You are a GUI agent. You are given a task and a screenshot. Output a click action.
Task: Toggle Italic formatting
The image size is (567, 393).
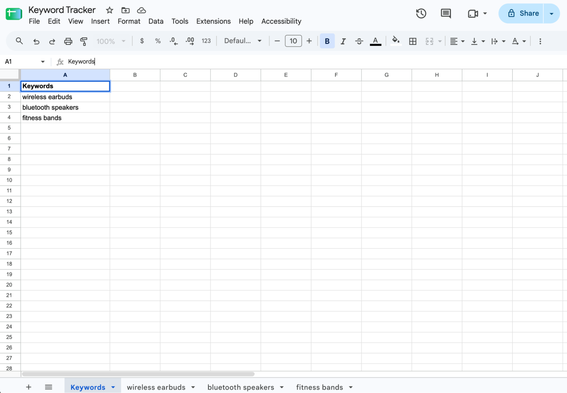click(343, 41)
